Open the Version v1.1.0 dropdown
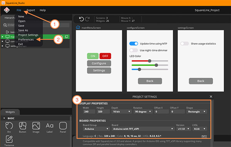The height and width of the screenshot is (147, 231). click(183, 129)
